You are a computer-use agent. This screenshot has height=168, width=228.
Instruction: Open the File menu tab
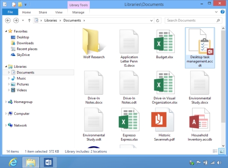(10, 12)
